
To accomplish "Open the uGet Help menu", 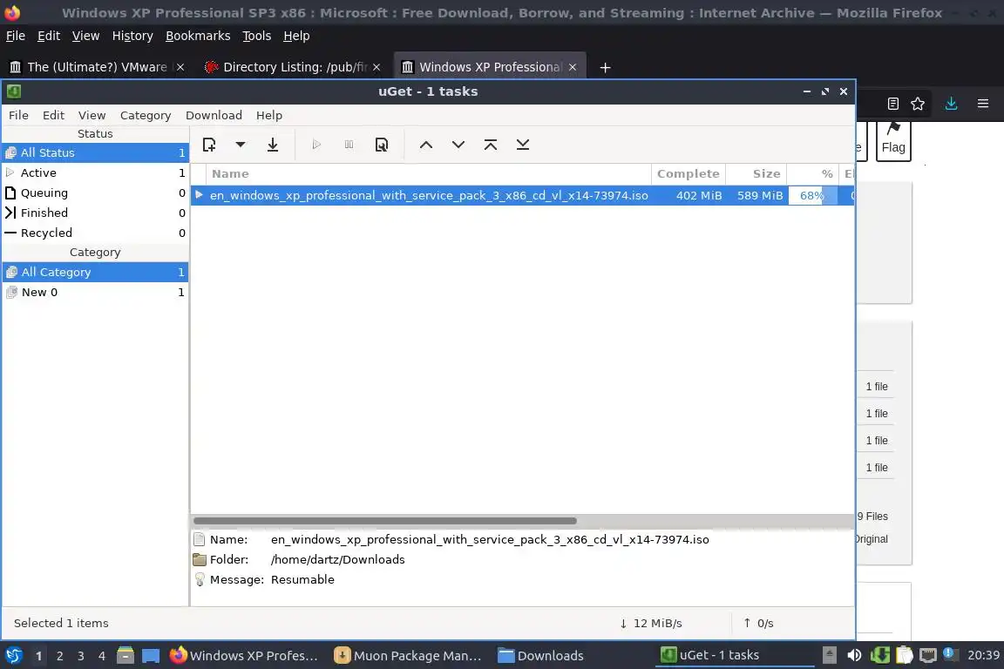I will [x=269, y=115].
